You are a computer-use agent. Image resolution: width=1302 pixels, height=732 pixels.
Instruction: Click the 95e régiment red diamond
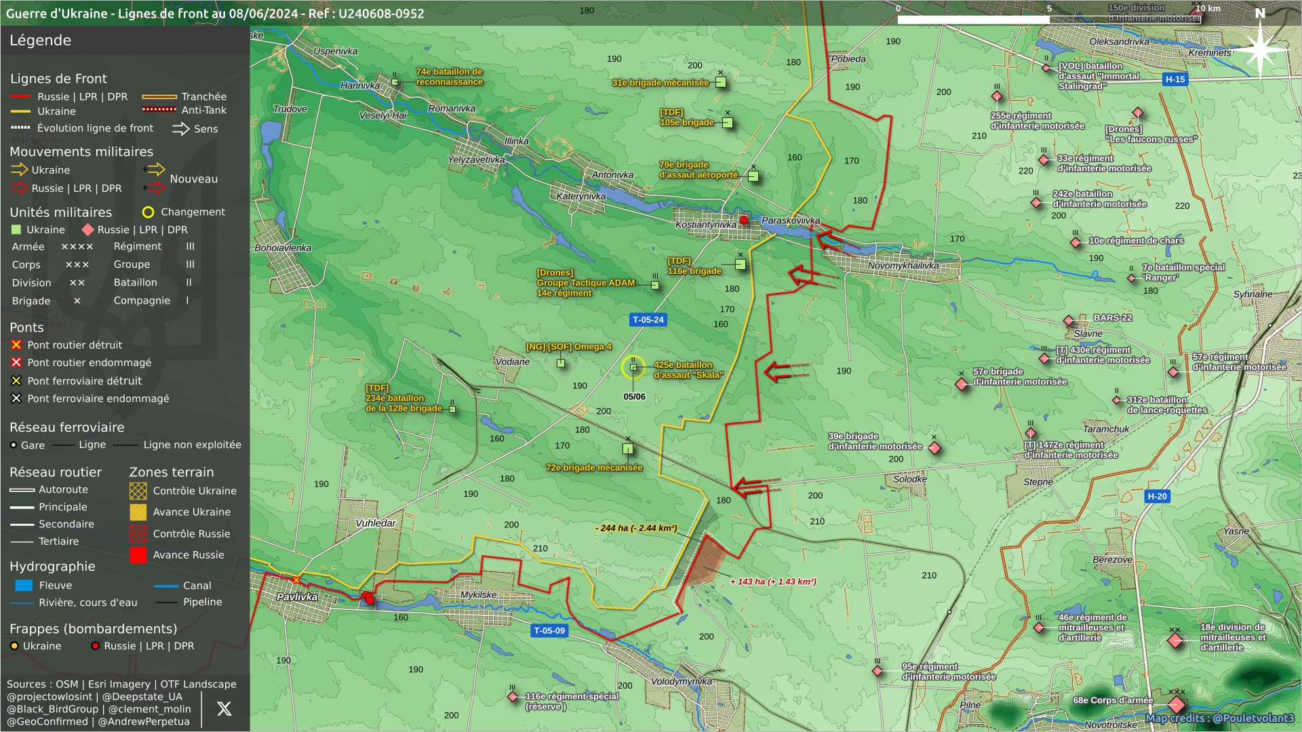click(x=877, y=671)
